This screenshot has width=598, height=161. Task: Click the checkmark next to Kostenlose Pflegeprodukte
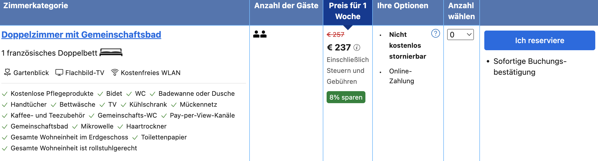5,94
